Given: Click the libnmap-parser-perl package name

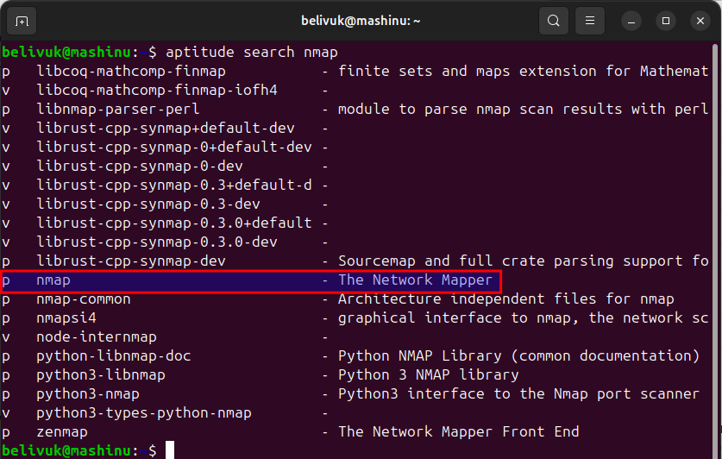Looking at the screenshot, I should (118, 109).
